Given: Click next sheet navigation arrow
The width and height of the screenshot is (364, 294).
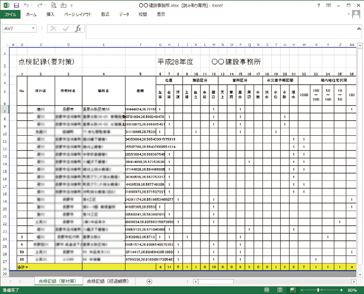Looking at the screenshot, I should [x=20, y=282].
